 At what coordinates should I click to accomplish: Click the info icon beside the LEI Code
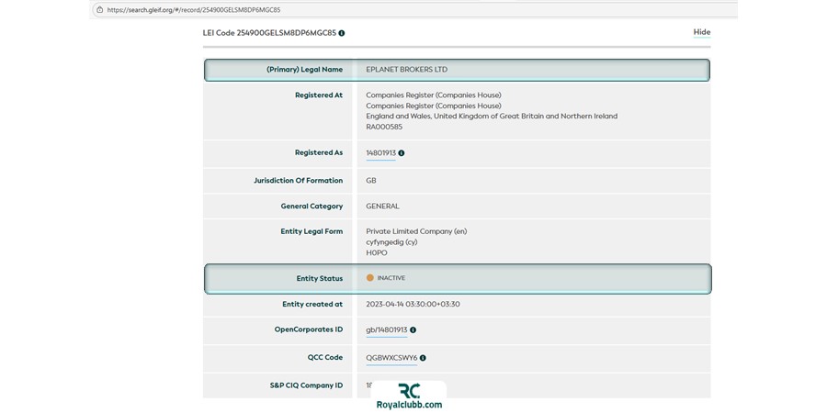click(342, 33)
